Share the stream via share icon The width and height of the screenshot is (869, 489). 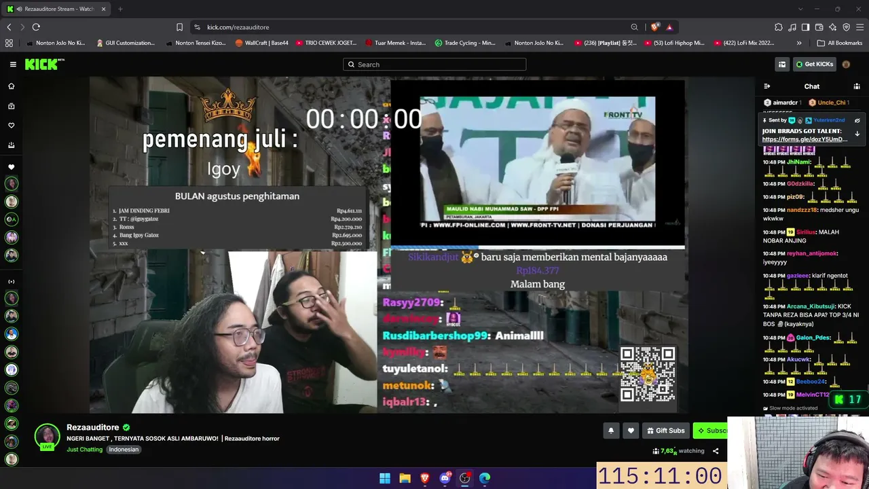click(x=716, y=451)
